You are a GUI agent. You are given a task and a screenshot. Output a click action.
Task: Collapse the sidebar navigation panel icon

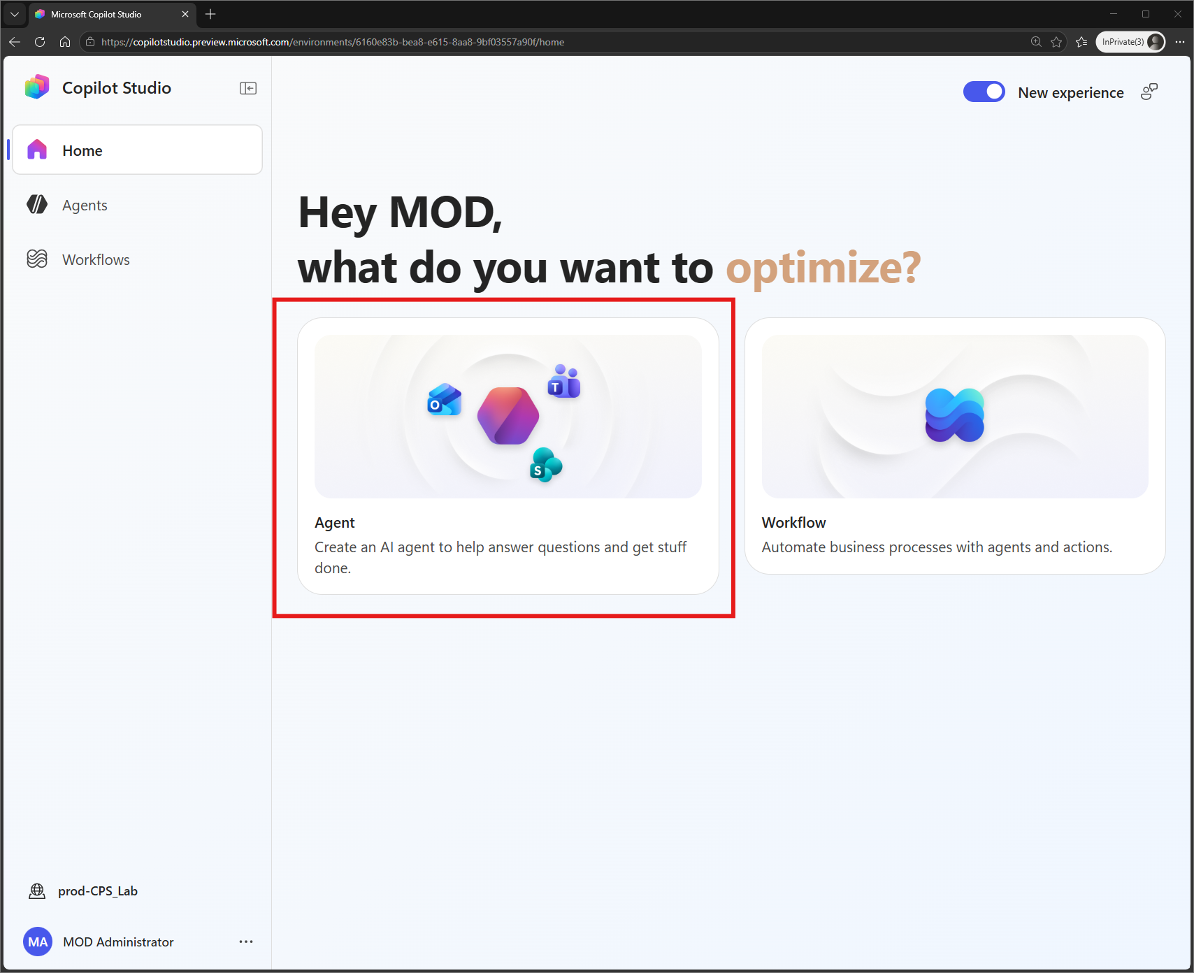point(248,88)
